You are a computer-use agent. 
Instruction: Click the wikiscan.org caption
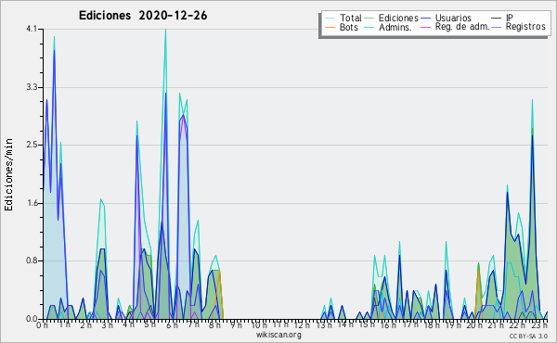[x=278, y=335]
